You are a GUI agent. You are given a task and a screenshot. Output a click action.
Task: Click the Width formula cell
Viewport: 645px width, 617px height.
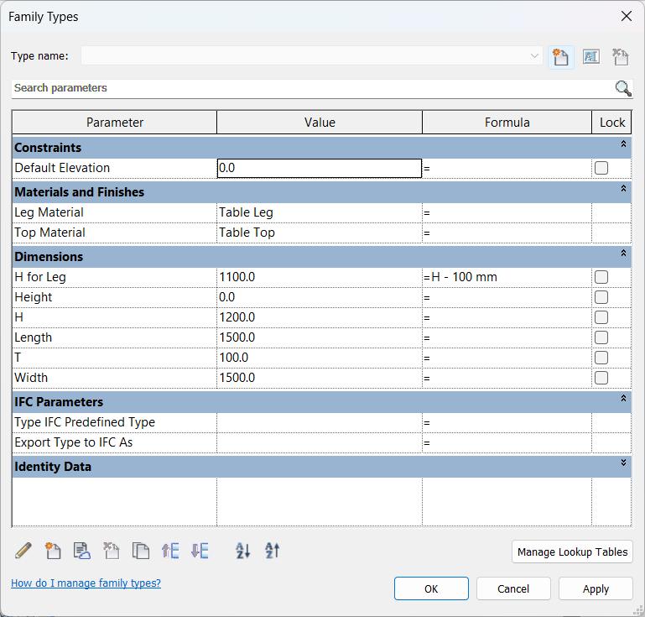507,378
